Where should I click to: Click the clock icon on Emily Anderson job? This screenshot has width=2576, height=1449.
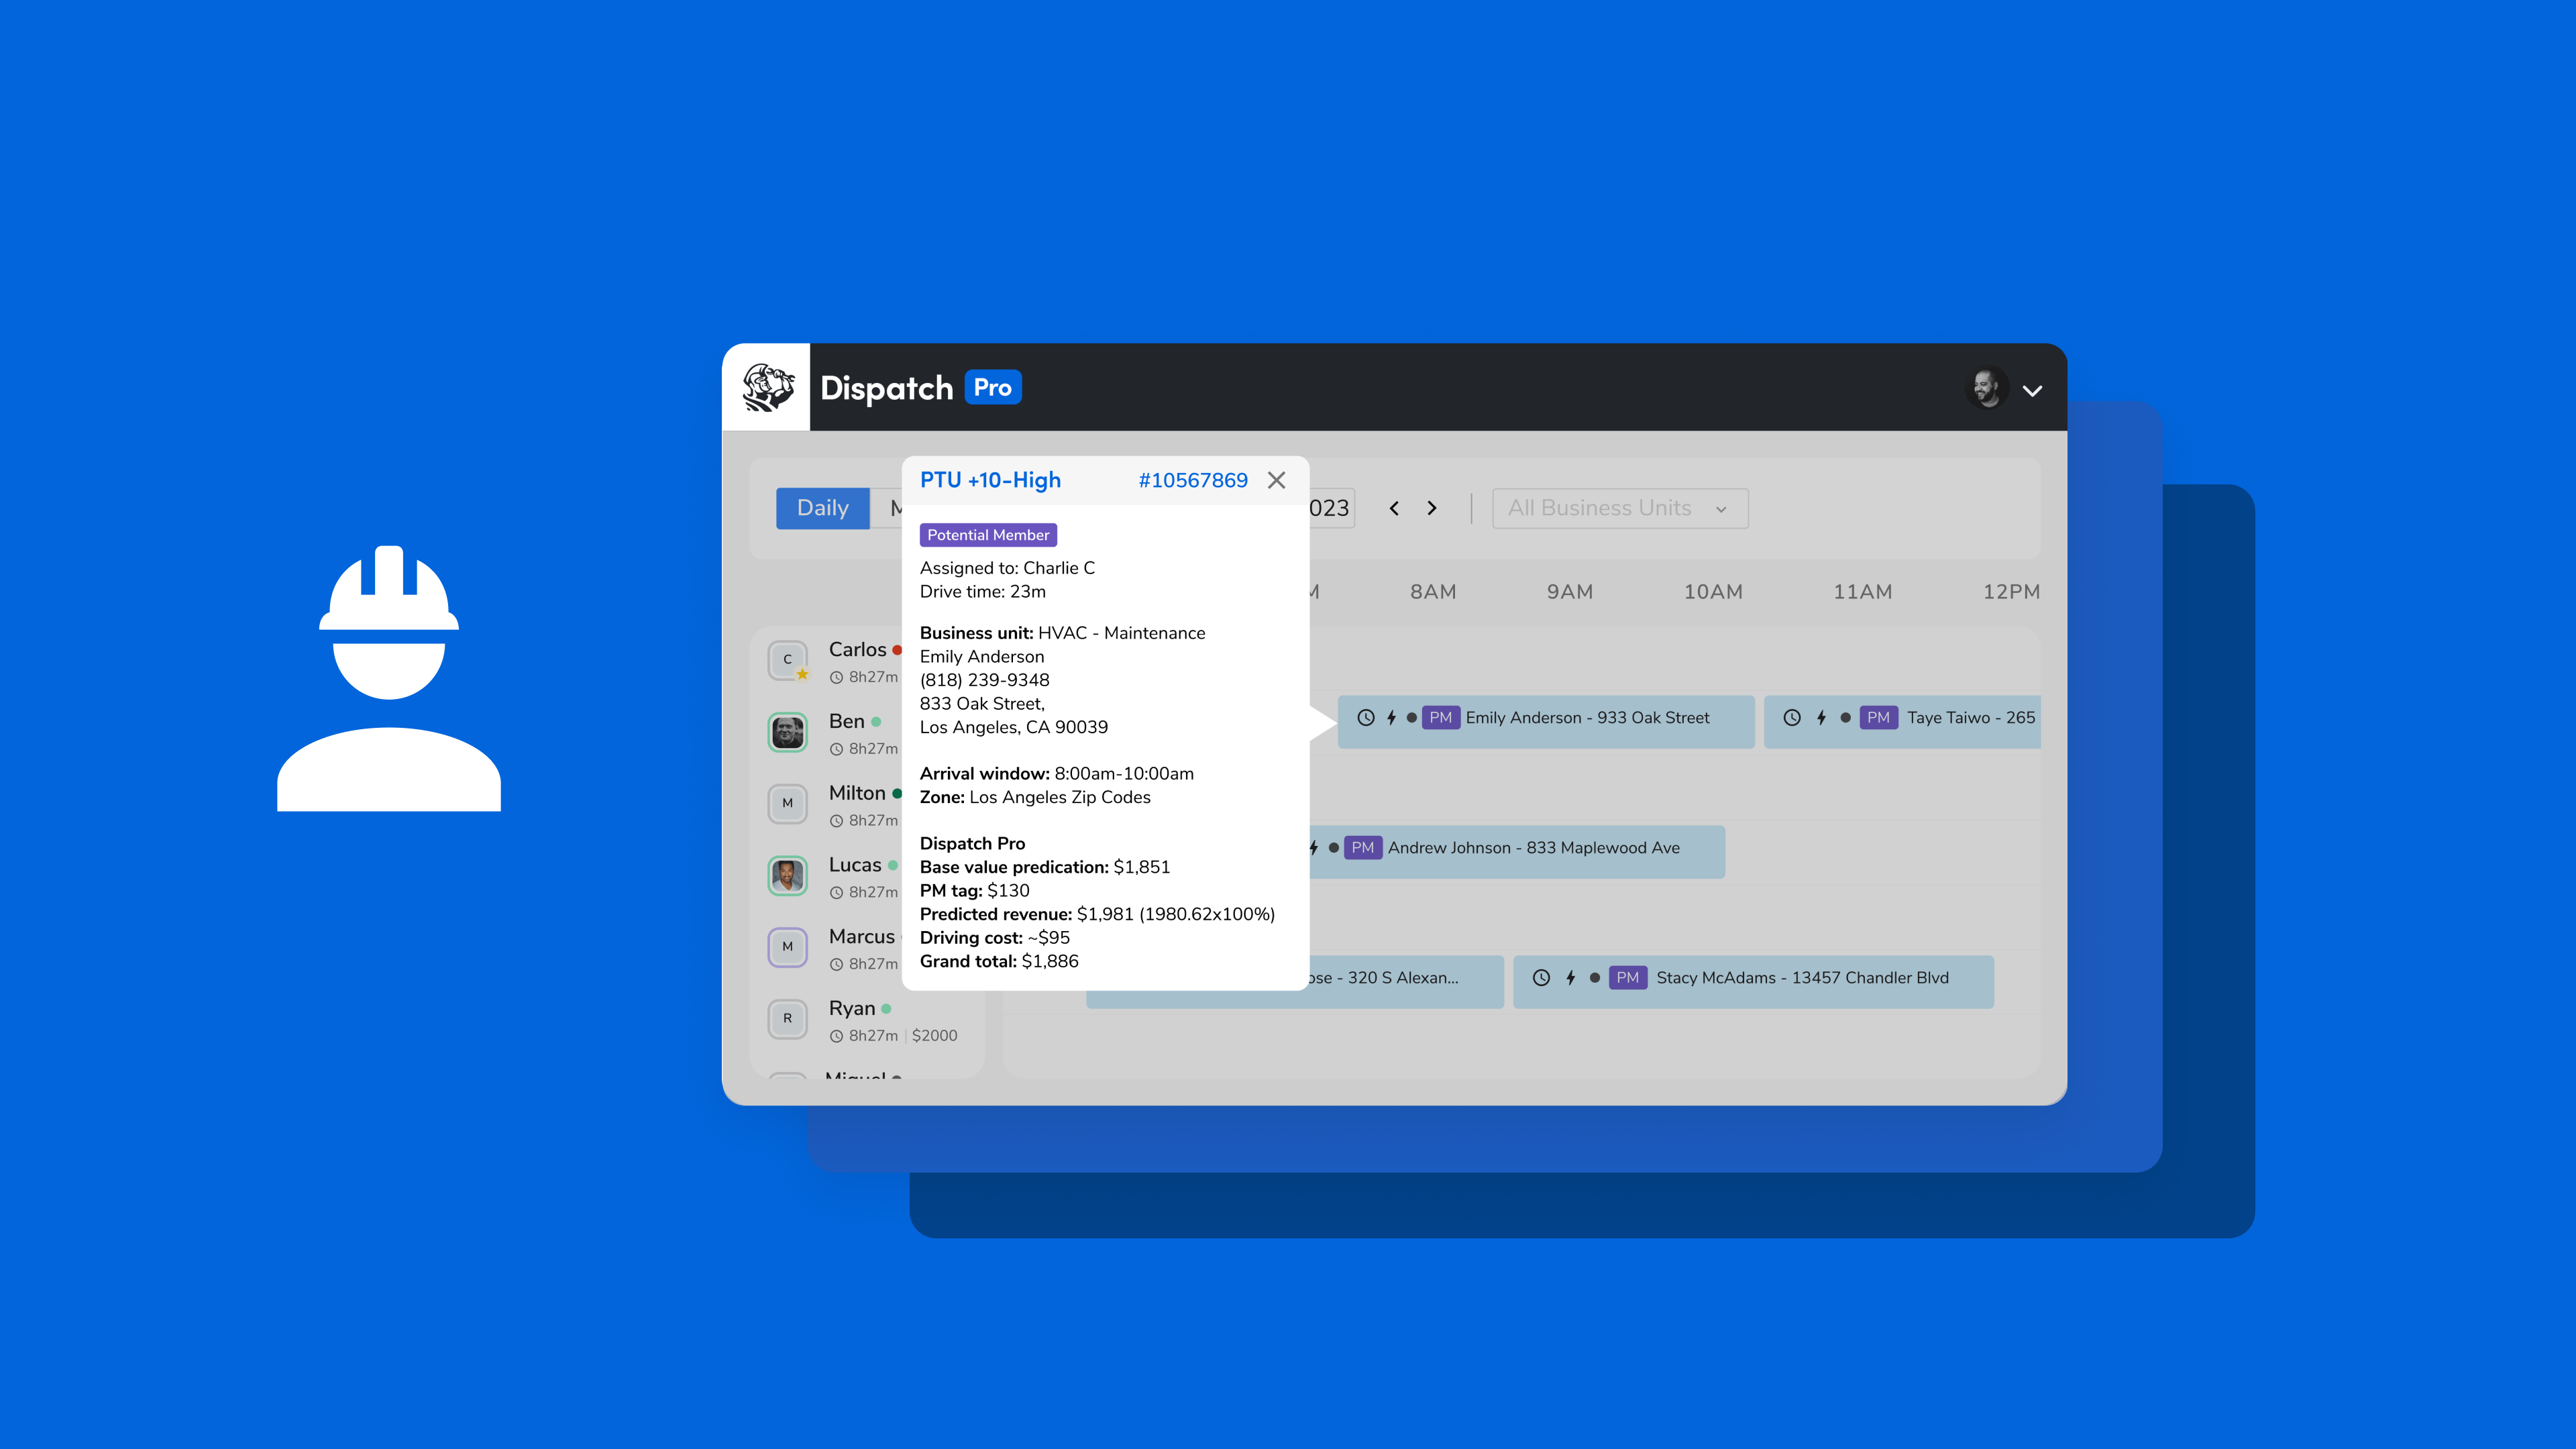(1365, 717)
